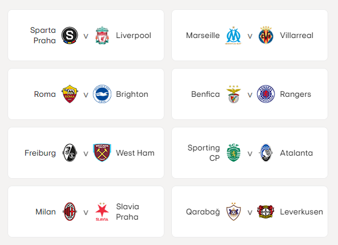Click the Brighton team name
Image resolution: width=338 pixels, height=245 pixels.
coord(132,94)
